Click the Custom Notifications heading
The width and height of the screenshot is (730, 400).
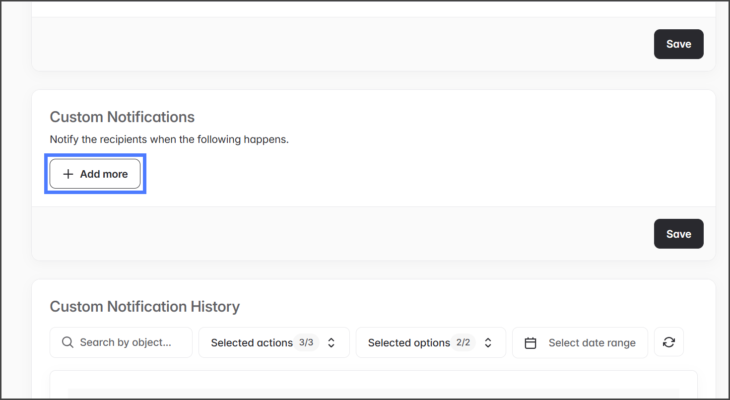[122, 117]
